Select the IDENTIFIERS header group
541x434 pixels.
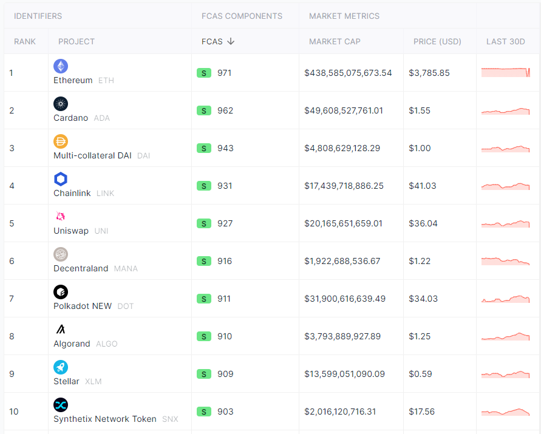(38, 16)
